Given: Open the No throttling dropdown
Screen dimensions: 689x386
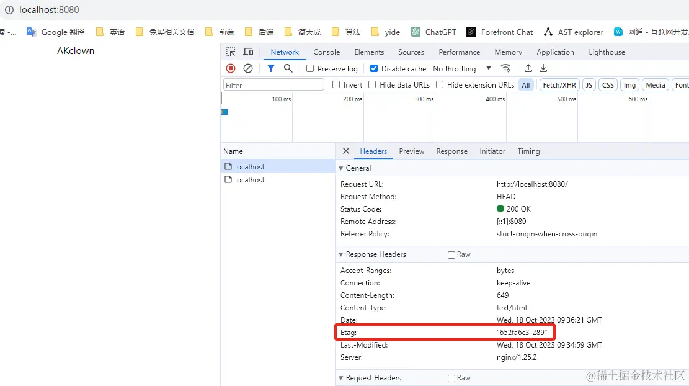Looking at the screenshot, I should click(x=462, y=69).
